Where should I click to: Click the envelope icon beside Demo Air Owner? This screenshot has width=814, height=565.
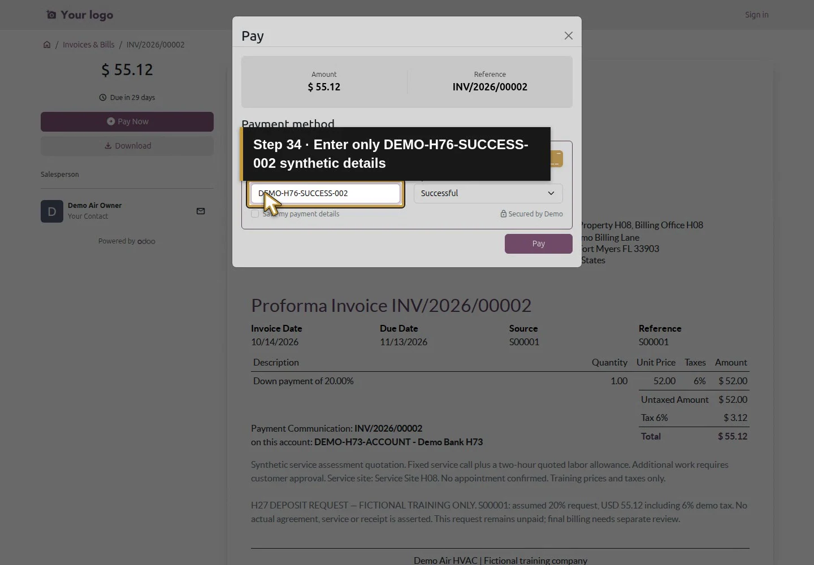[201, 211]
